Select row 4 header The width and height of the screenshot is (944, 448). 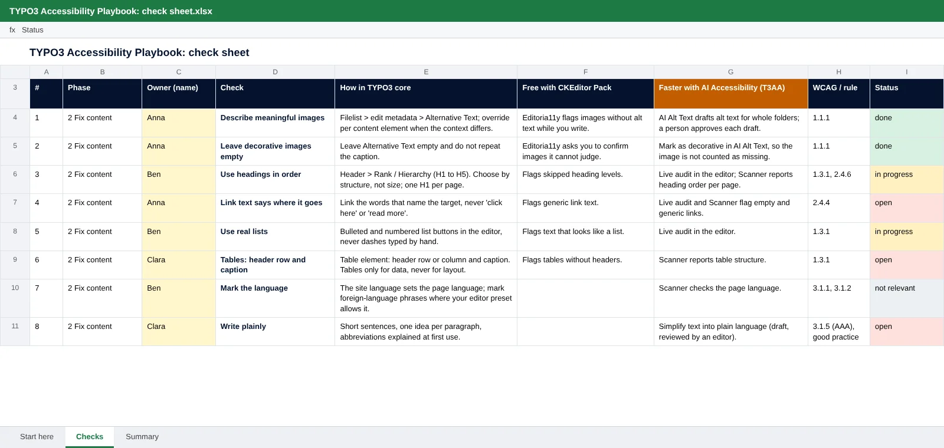click(15, 123)
